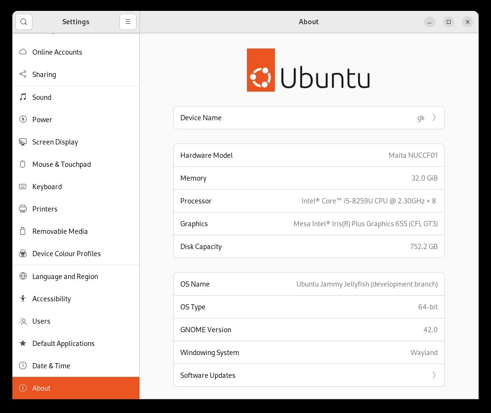This screenshot has width=491, height=413.
Task: Select the Printers panel label
Action: point(45,209)
